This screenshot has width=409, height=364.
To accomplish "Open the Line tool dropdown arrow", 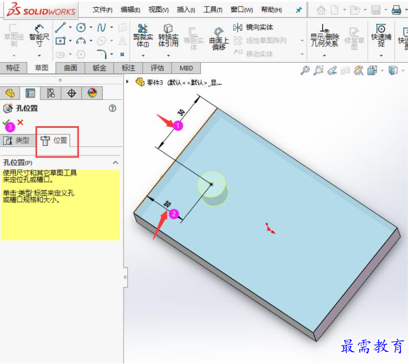I will pos(70,27).
